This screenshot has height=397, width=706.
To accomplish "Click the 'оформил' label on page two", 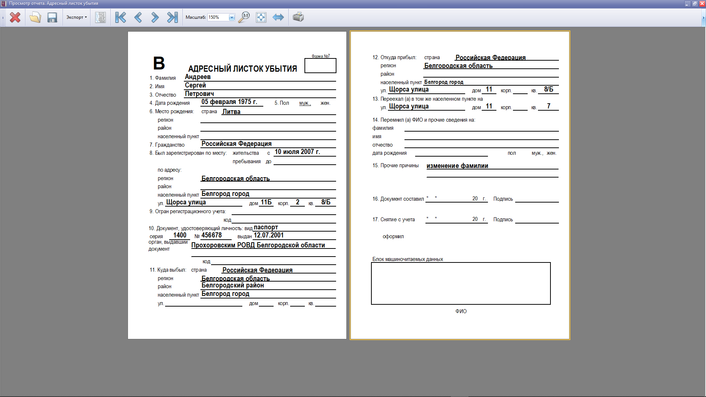I will pos(393,236).
